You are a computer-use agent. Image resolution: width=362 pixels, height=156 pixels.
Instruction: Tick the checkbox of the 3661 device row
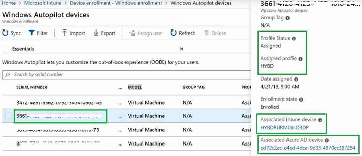tap(8, 116)
